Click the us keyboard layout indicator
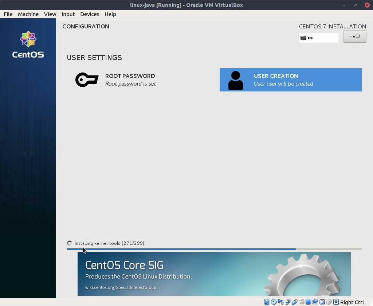 318,38
